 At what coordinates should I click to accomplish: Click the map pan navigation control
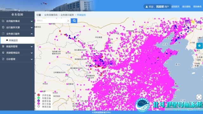click(x=199, y=97)
